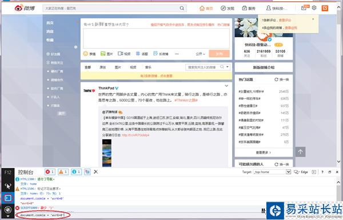
Task: Focus the top Weibo search input
Action: coord(111,9)
